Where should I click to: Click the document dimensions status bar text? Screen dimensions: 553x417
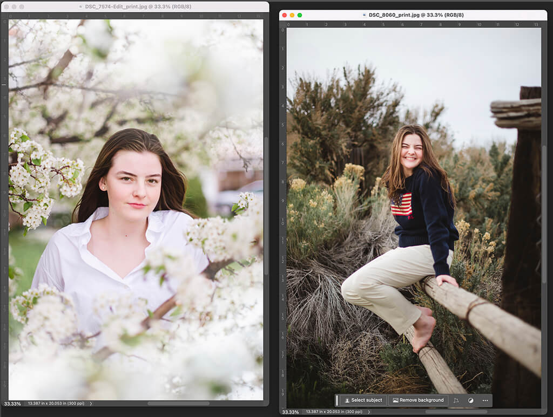click(57, 402)
